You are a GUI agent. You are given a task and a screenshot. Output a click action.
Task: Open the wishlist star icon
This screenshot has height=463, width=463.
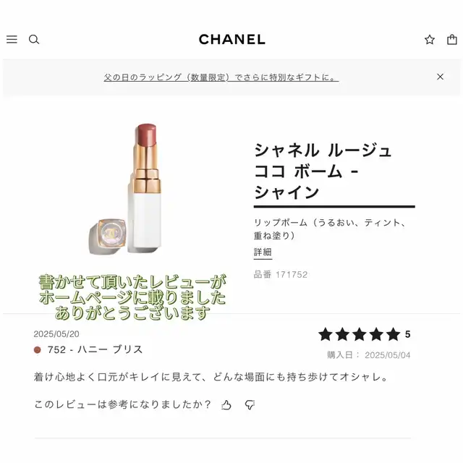point(430,40)
